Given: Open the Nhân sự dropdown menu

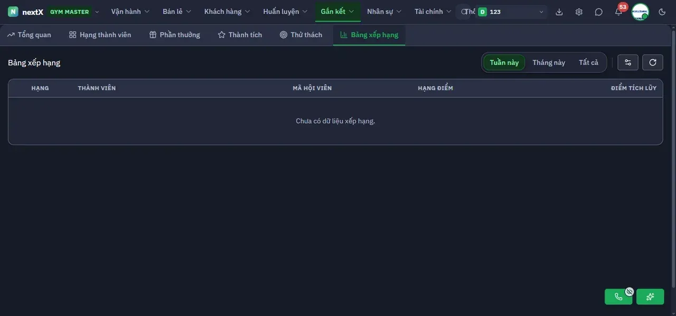Looking at the screenshot, I should point(384,12).
